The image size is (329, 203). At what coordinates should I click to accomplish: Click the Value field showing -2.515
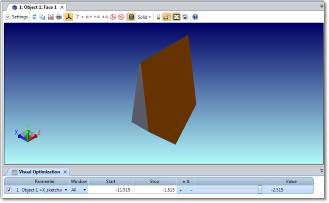click(x=291, y=190)
